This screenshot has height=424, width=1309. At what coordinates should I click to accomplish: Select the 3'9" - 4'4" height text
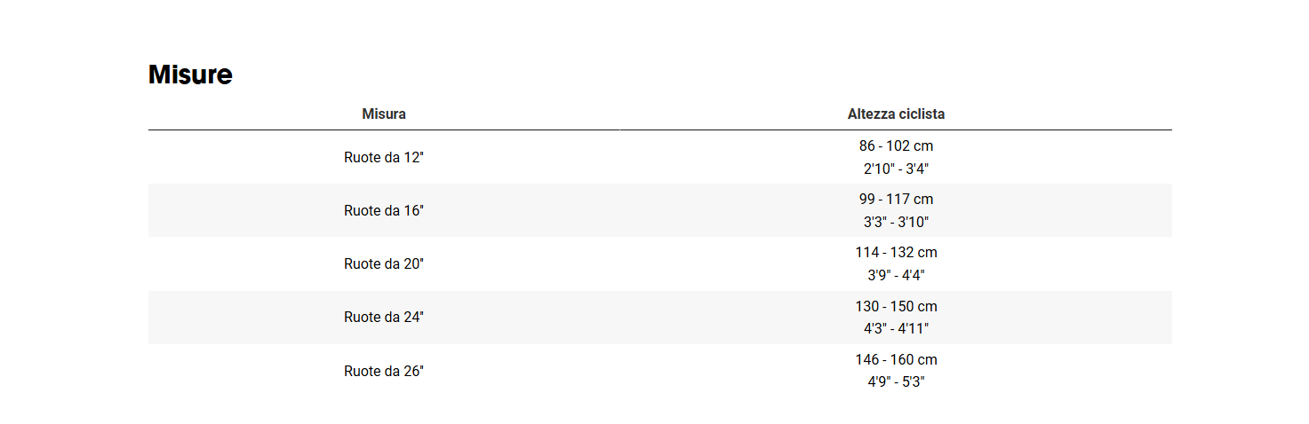tap(896, 275)
